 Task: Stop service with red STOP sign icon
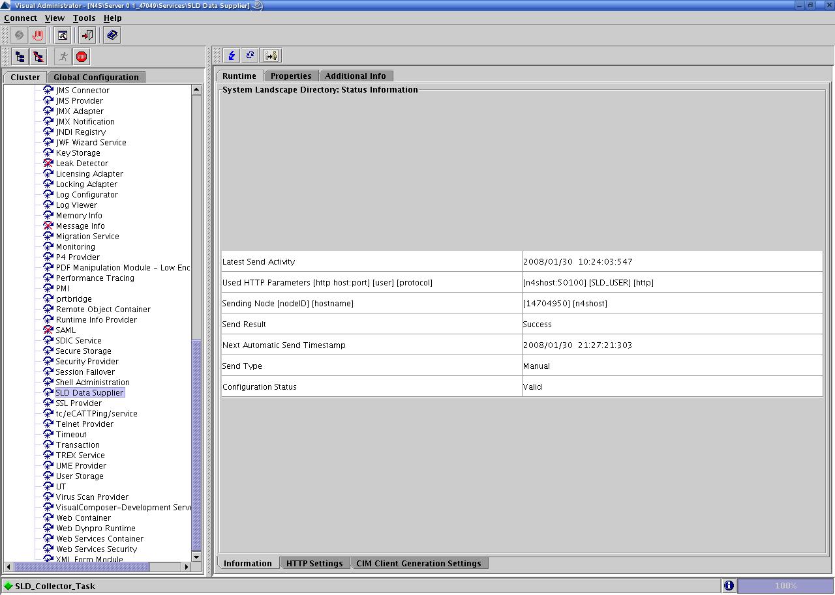[x=82, y=57]
